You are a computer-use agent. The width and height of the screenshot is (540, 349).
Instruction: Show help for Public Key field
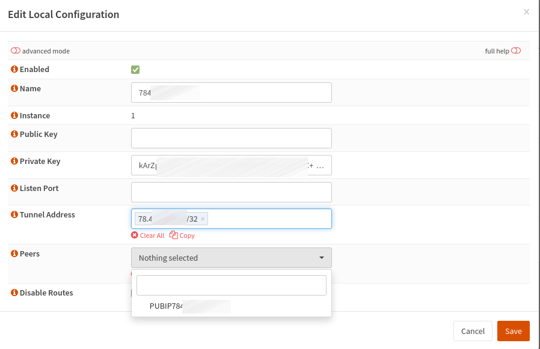click(14, 135)
